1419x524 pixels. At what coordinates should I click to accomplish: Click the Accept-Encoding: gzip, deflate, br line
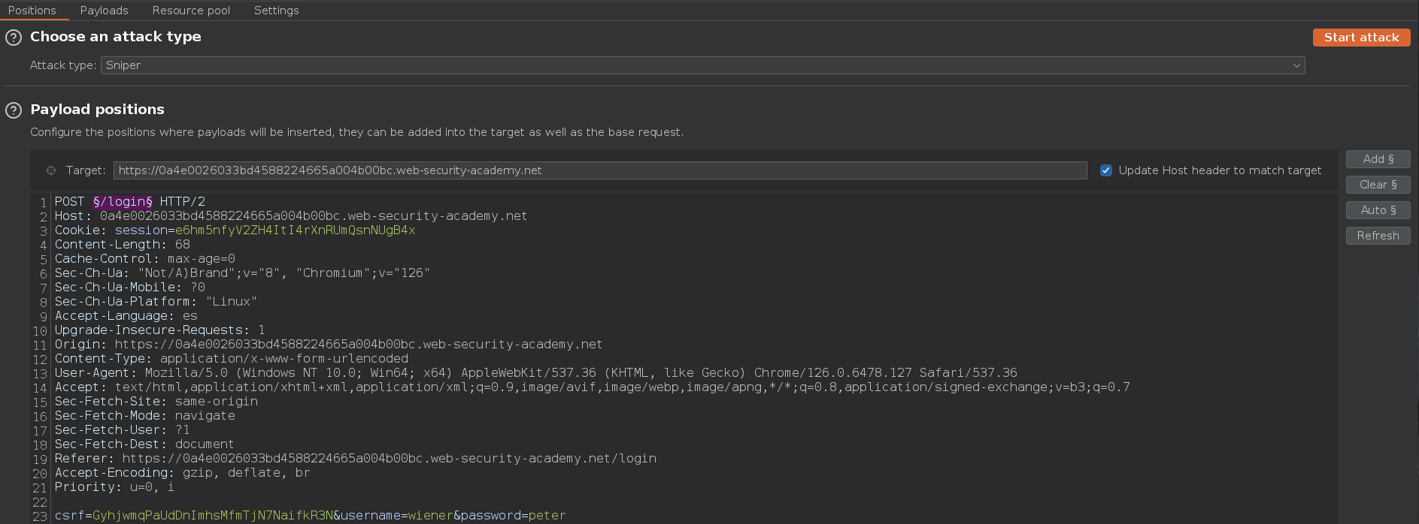(183, 473)
